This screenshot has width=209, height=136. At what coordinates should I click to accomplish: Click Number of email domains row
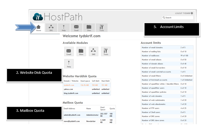tap(167, 47)
